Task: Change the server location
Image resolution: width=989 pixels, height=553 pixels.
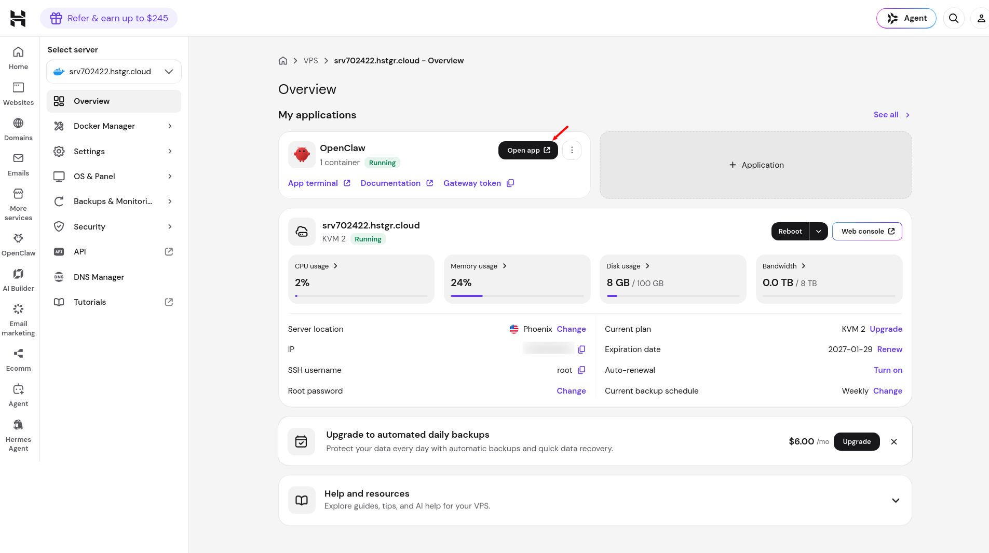Action: point(571,329)
